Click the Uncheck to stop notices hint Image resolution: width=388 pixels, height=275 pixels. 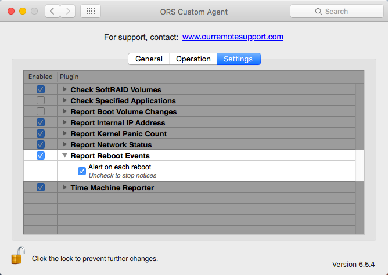(x=123, y=175)
